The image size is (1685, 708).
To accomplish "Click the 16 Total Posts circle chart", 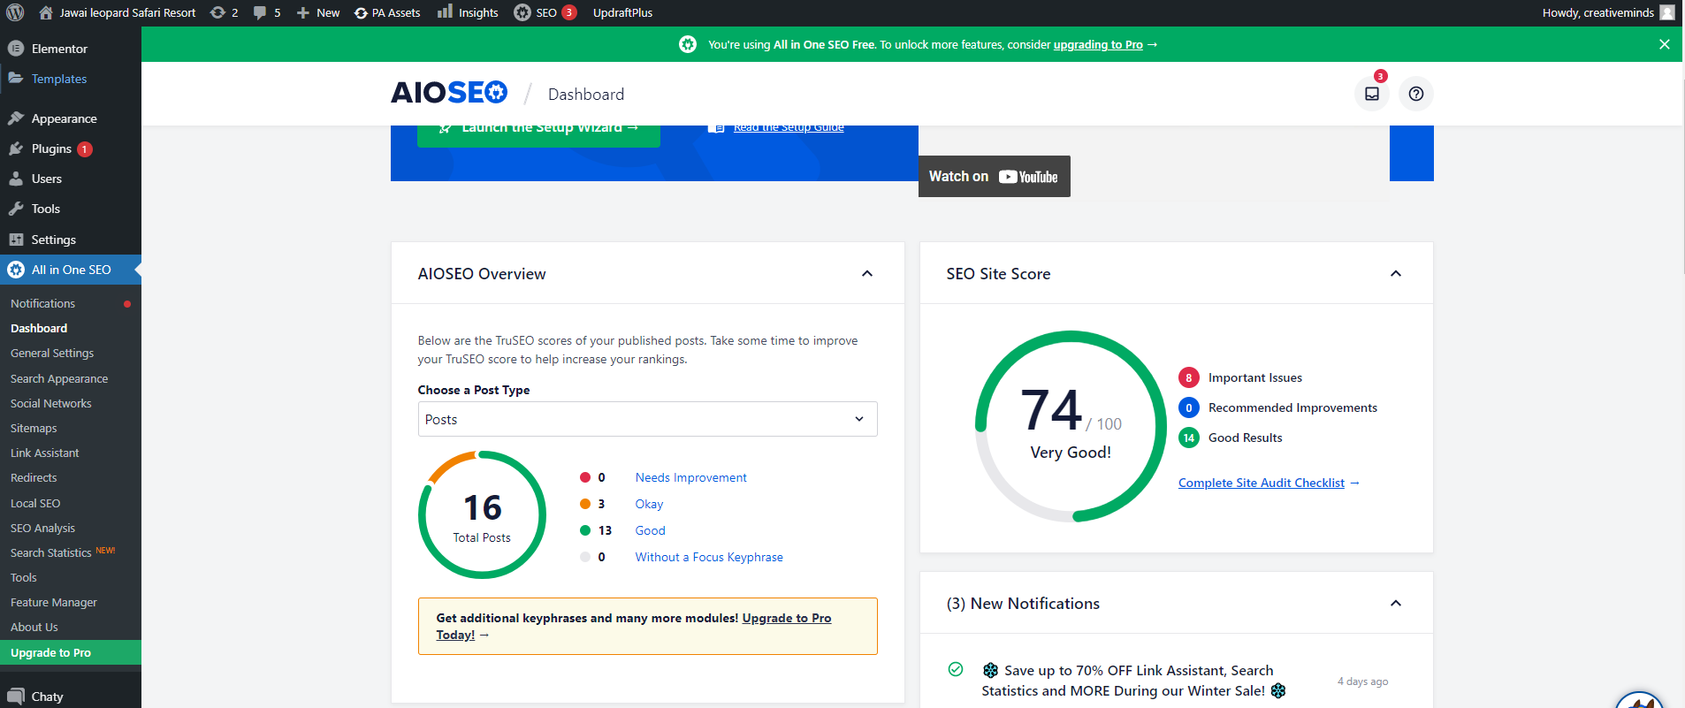I will pos(482,514).
